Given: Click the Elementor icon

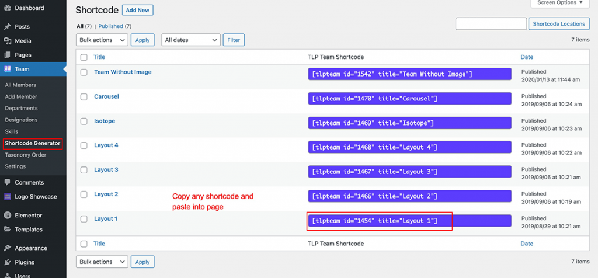Looking at the screenshot, I should tap(7, 216).
